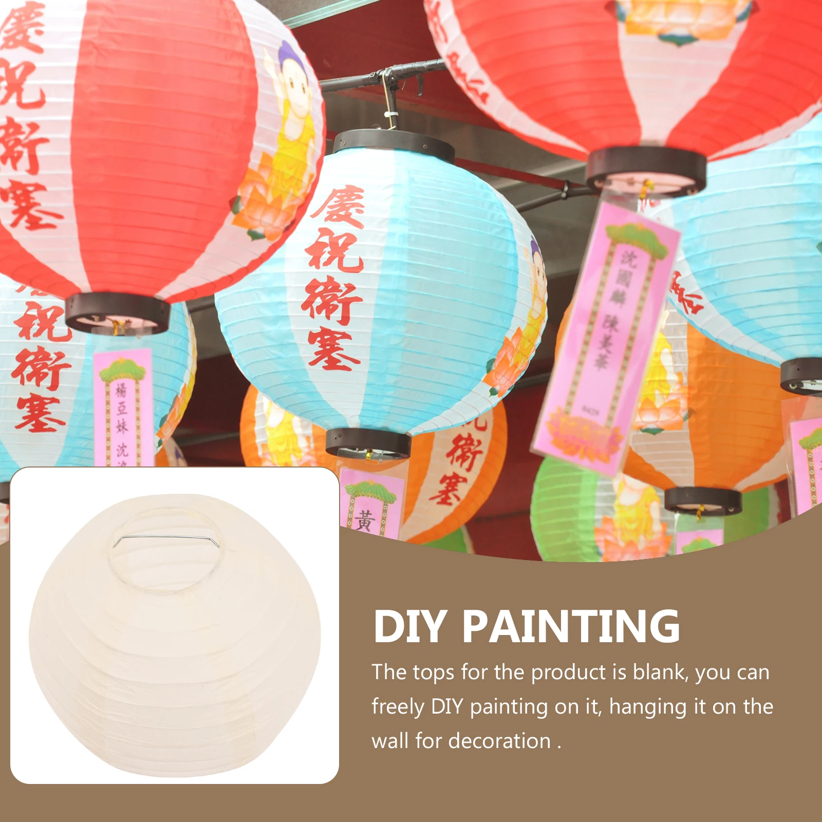Click black bottom ring of top-right red lantern
The width and height of the screenshot is (822, 822).
click(x=646, y=170)
